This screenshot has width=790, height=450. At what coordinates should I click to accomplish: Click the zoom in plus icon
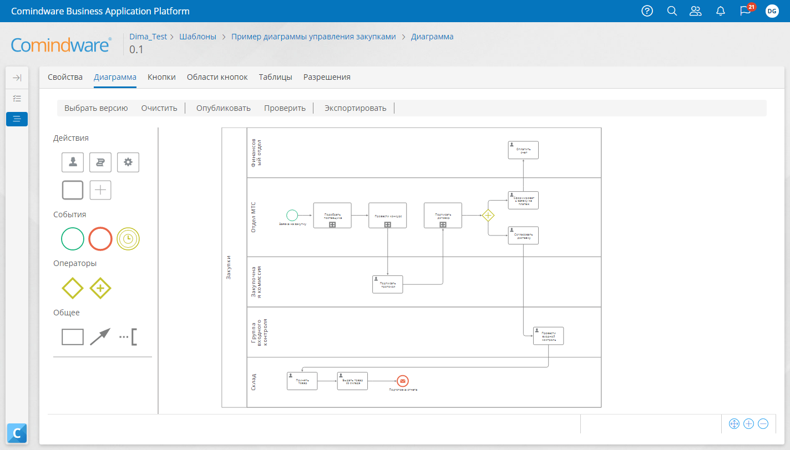pyautogui.click(x=748, y=424)
